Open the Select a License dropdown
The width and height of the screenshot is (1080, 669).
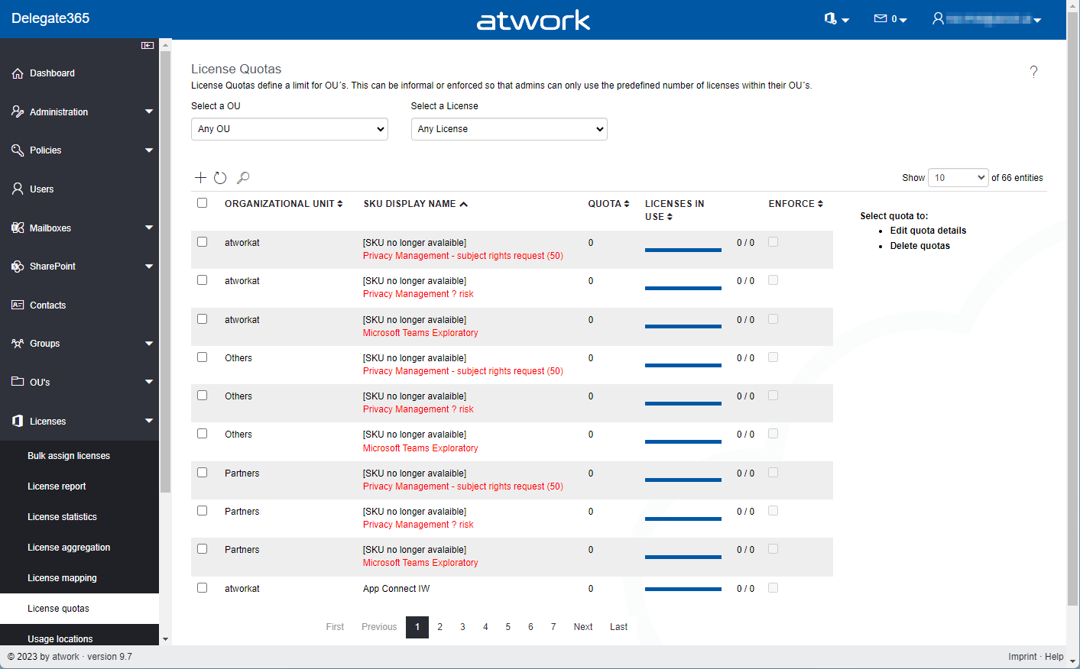[x=509, y=129]
